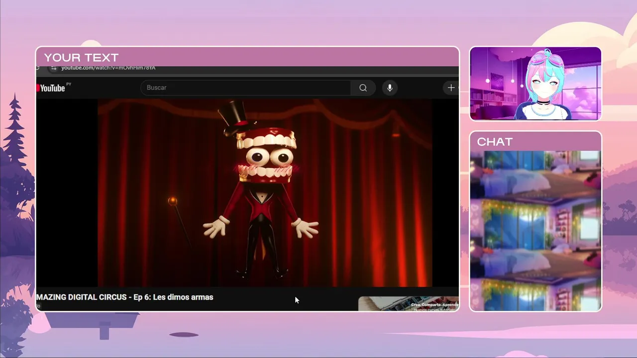Click the VTuber avatar webcam panel
Viewport: 637px width, 358px height.
pyautogui.click(x=535, y=84)
